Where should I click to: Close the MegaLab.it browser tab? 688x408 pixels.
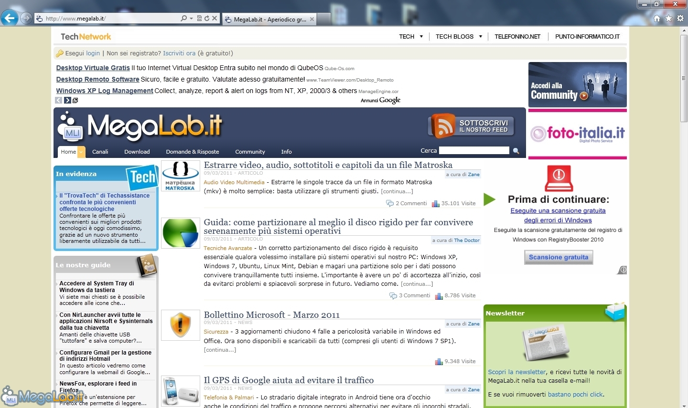coord(312,20)
